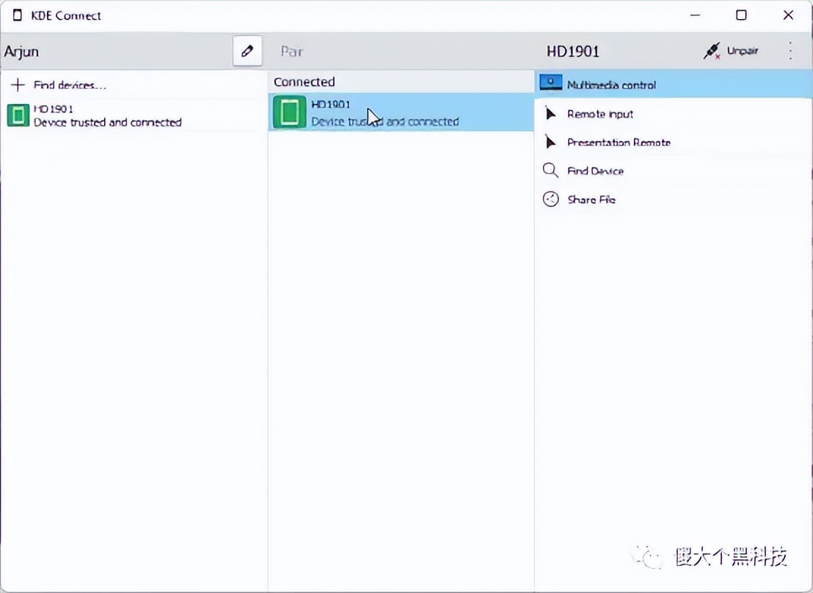This screenshot has height=593, width=813.
Task: Click the Remote input cursor icon
Action: click(x=550, y=114)
